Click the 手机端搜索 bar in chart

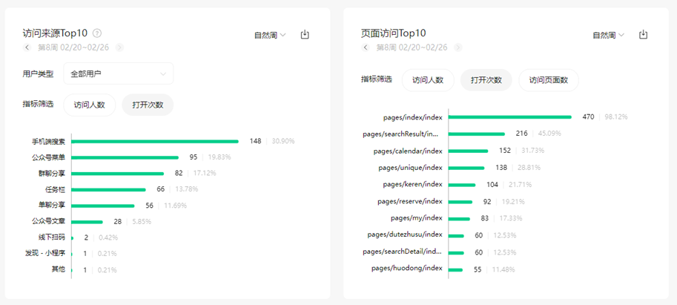pos(154,141)
